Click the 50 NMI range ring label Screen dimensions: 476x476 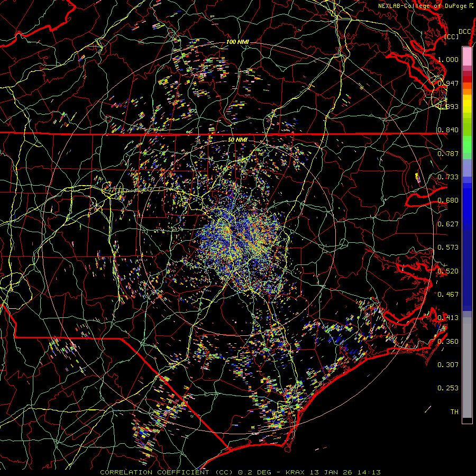[x=237, y=140]
